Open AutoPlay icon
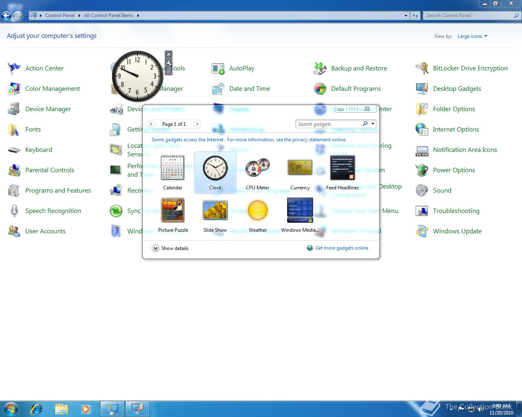Viewport: 522px width, 417px height. tap(218, 68)
